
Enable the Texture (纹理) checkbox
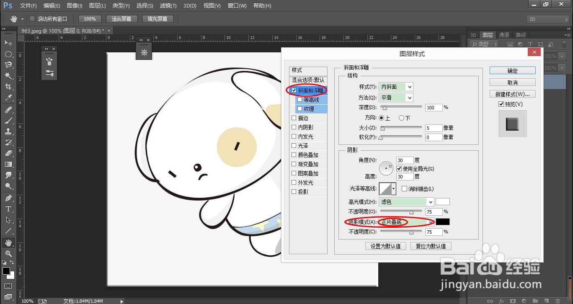[299, 109]
